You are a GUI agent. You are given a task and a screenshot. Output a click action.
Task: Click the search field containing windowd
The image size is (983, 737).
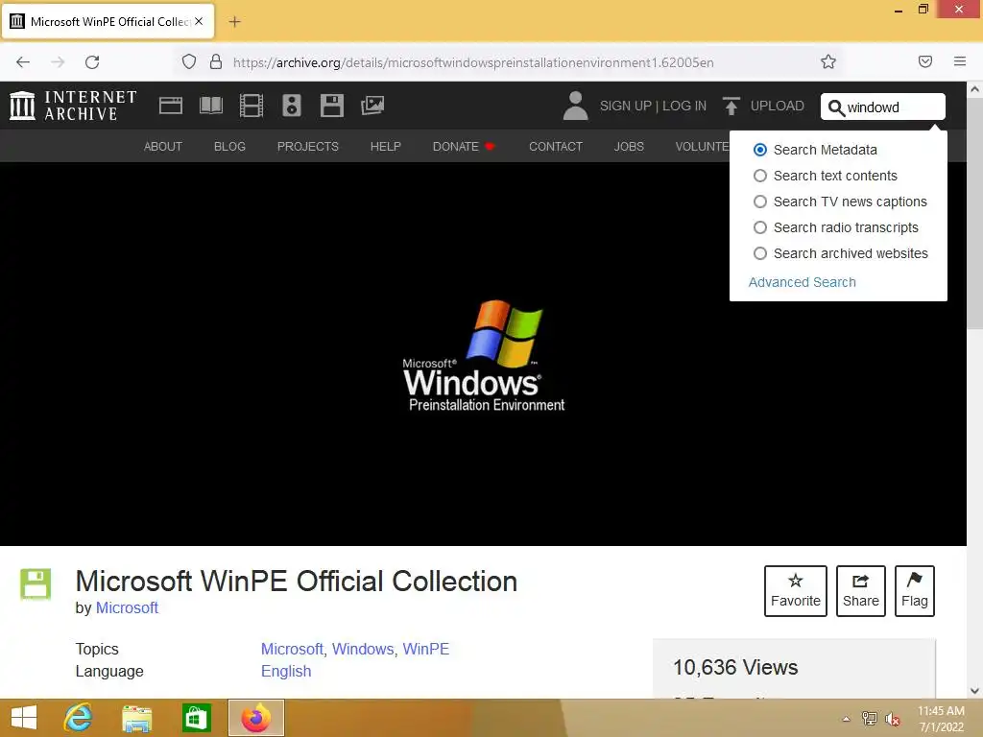(x=883, y=107)
